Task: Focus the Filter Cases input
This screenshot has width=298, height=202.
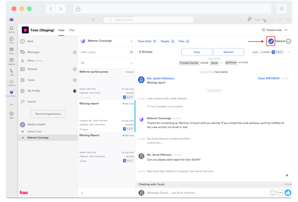Action: 104,52
